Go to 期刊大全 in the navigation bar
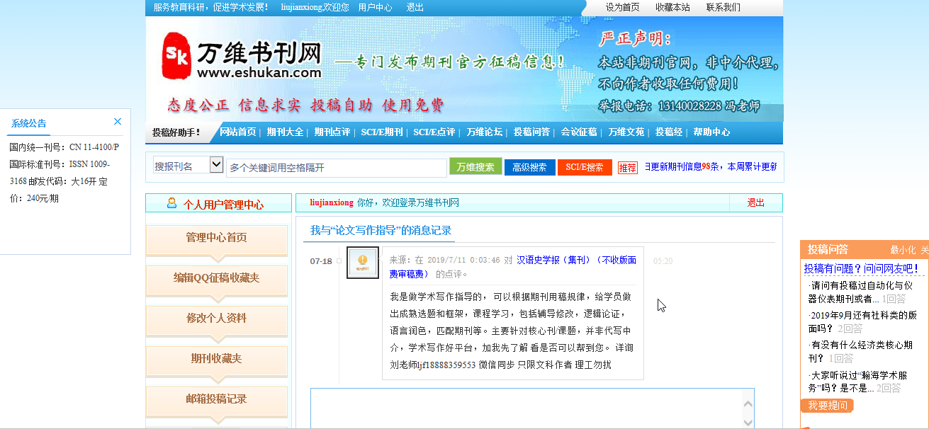The height and width of the screenshot is (429, 929). (285, 132)
